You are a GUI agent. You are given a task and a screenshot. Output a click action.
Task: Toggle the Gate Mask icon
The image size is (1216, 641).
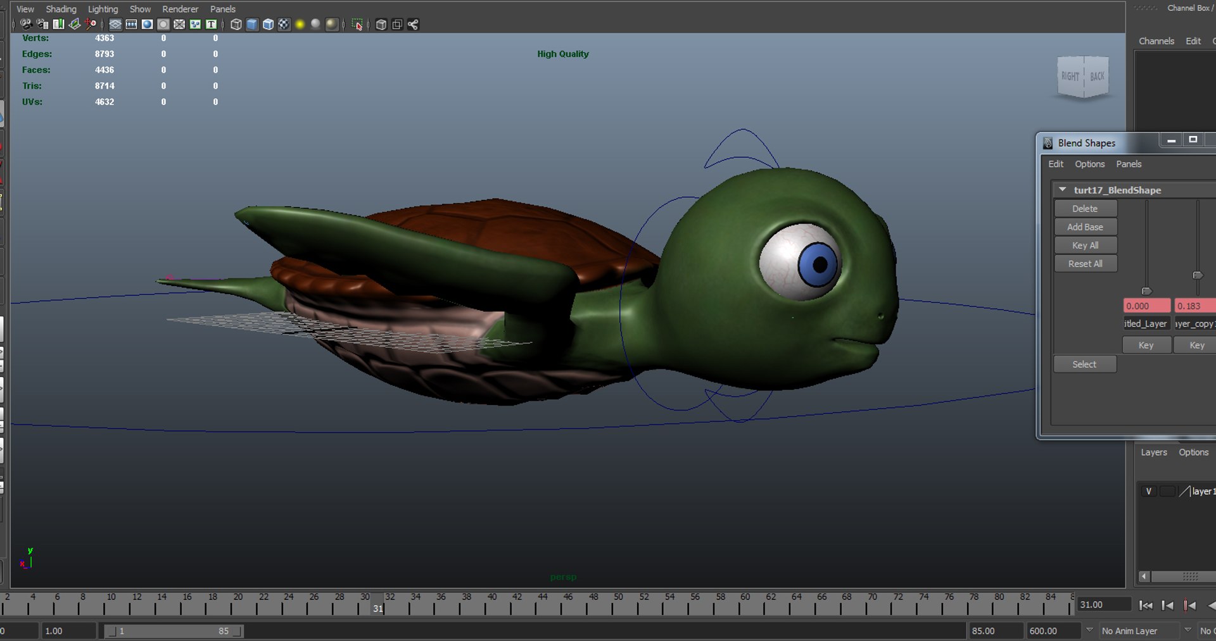(163, 24)
